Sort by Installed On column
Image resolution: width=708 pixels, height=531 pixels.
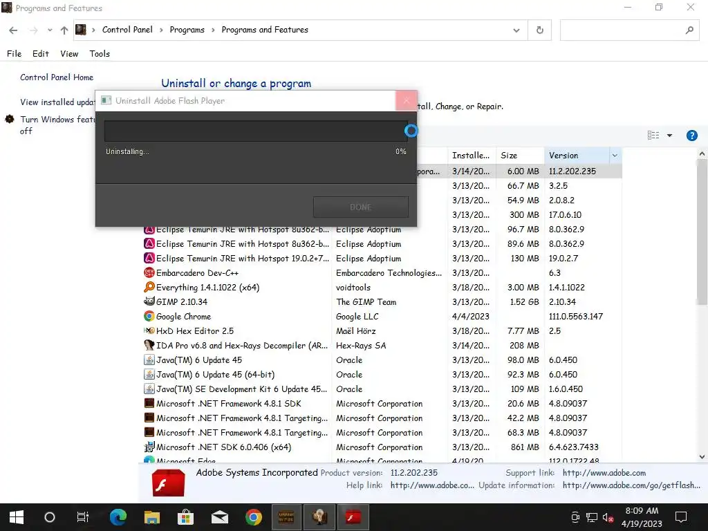coord(472,156)
